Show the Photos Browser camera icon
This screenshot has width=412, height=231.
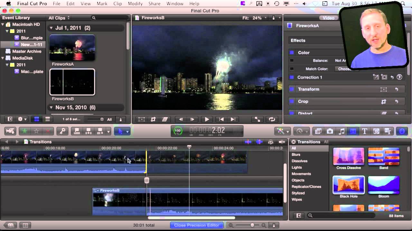[330, 131]
